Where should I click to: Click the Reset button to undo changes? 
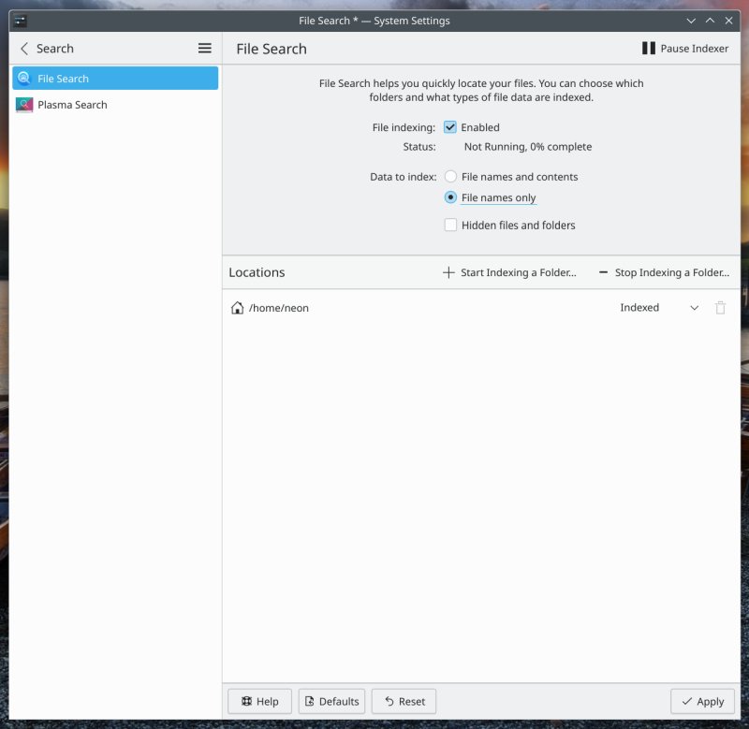pos(404,701)
